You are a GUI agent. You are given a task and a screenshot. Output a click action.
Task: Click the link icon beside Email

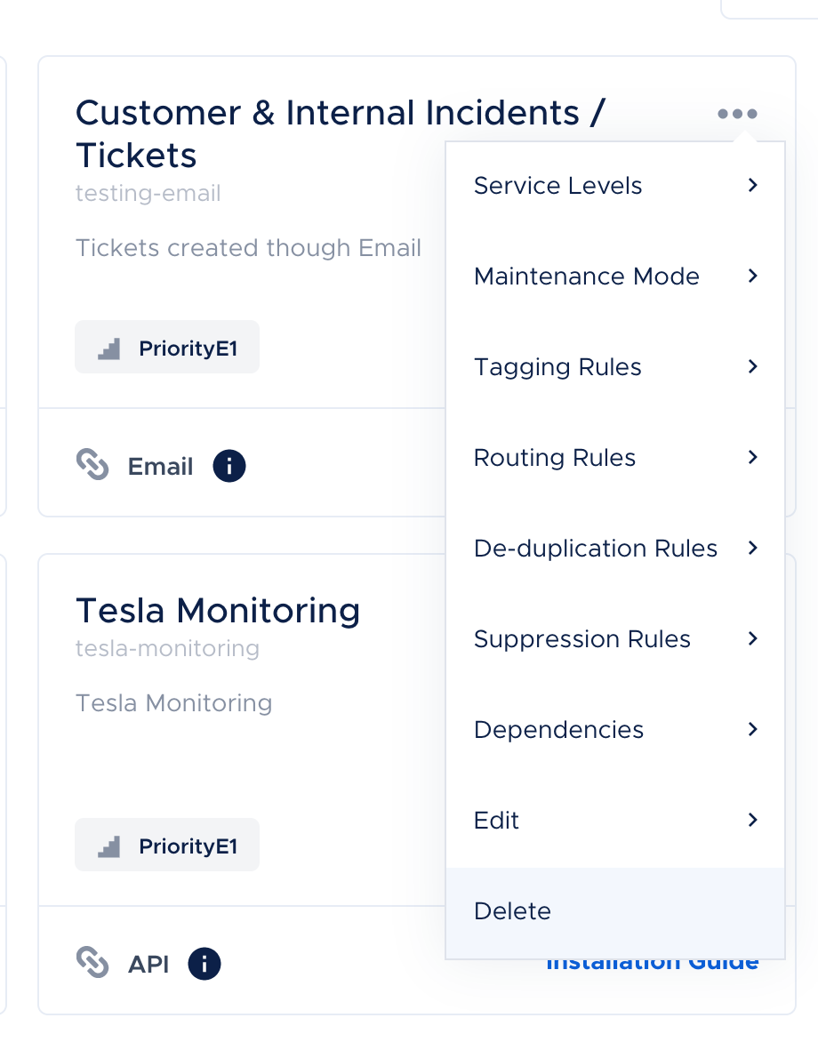[92, 465]
